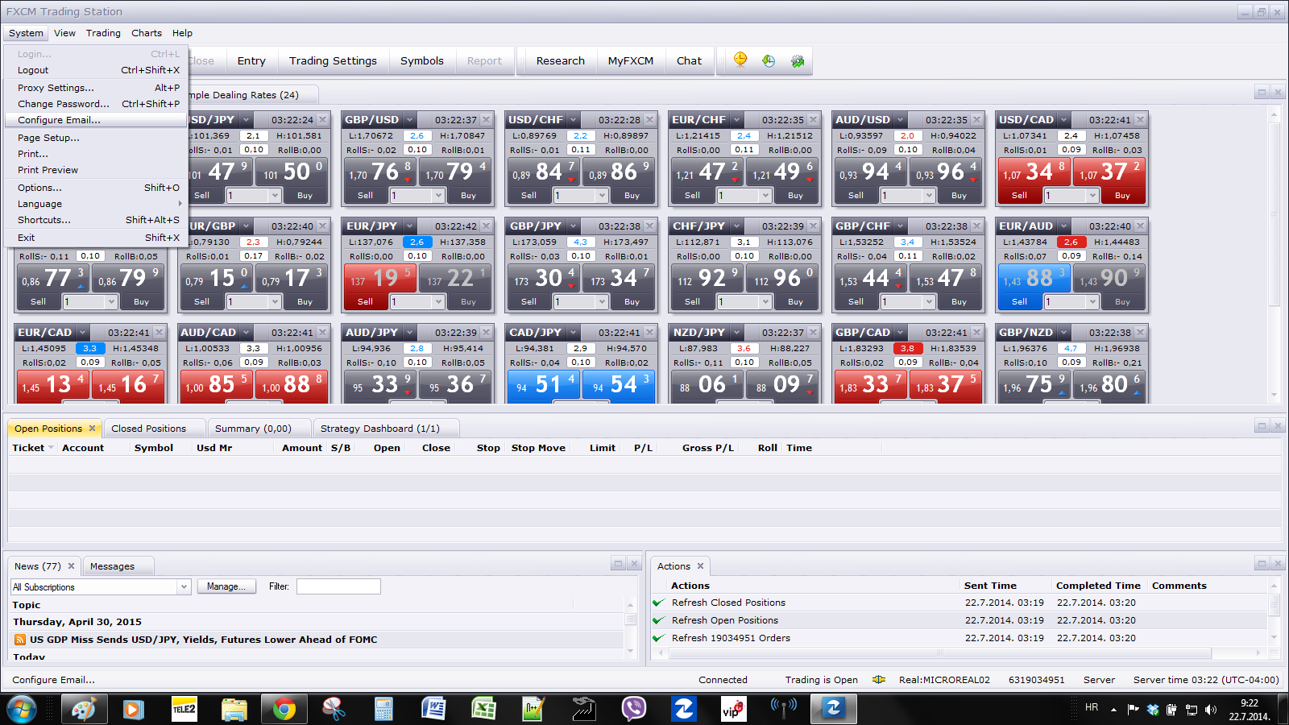The width and height of the screenshot is (1289, 725).
Task: Click the RSS icon beside the US GDP headline
Action: point(20,640)
